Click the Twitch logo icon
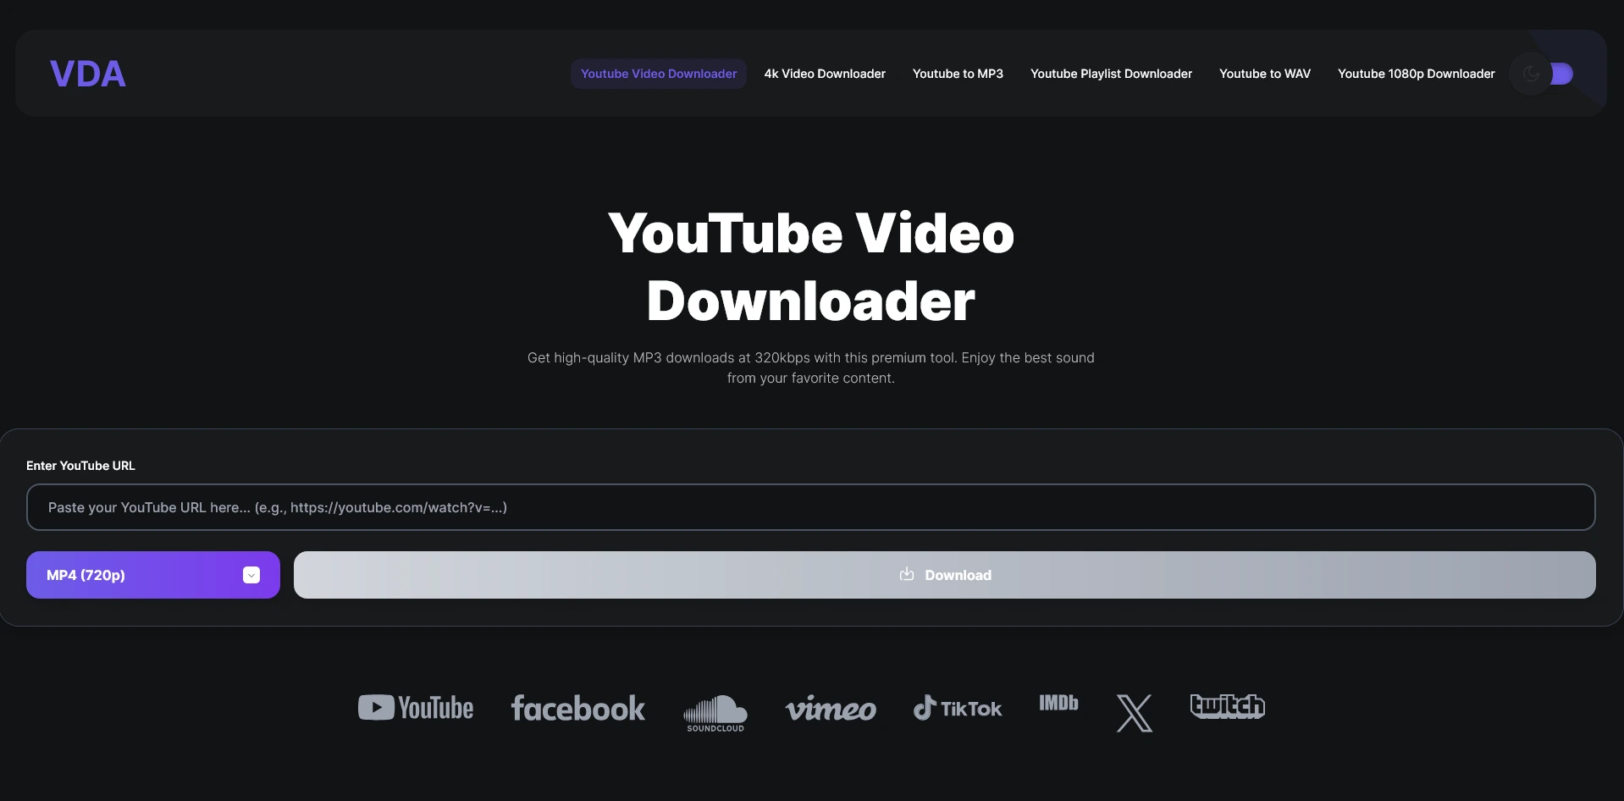The image size is (1624, 801). 1226,706
